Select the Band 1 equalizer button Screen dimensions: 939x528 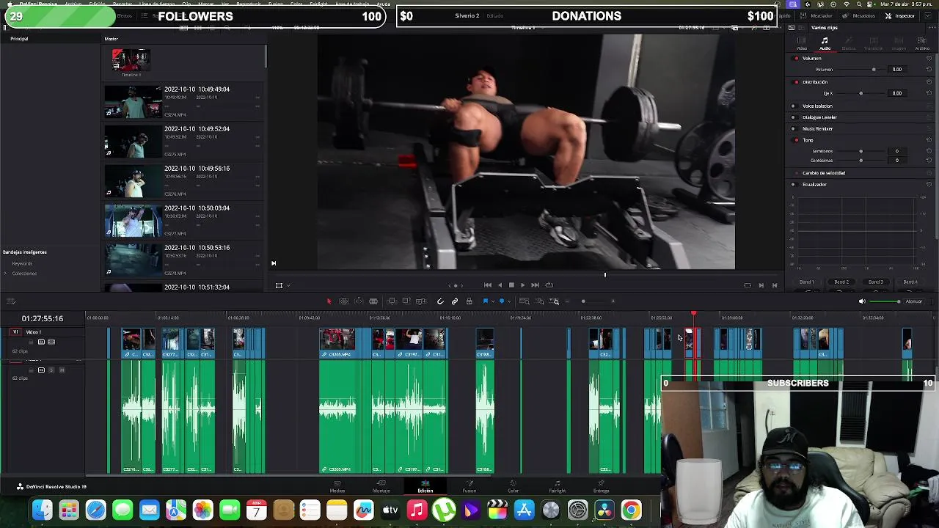point(807,282)
